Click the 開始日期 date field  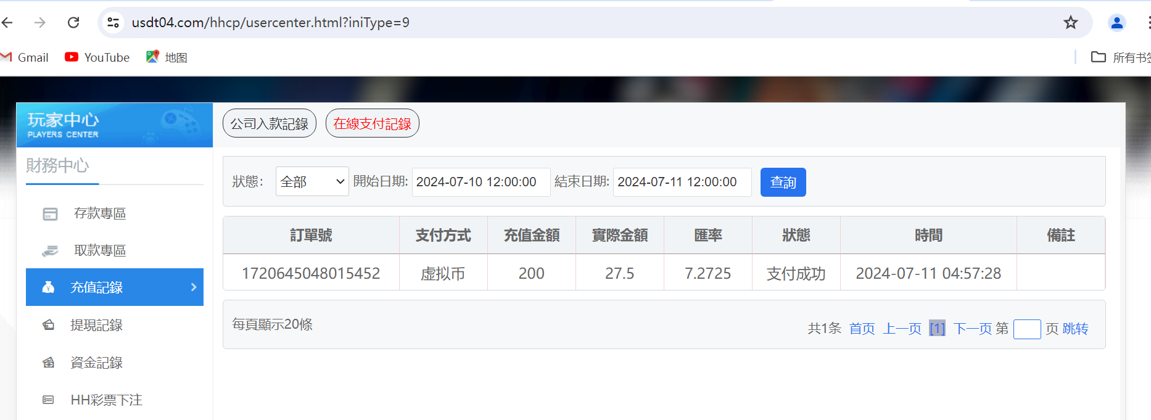coord(481,182)
